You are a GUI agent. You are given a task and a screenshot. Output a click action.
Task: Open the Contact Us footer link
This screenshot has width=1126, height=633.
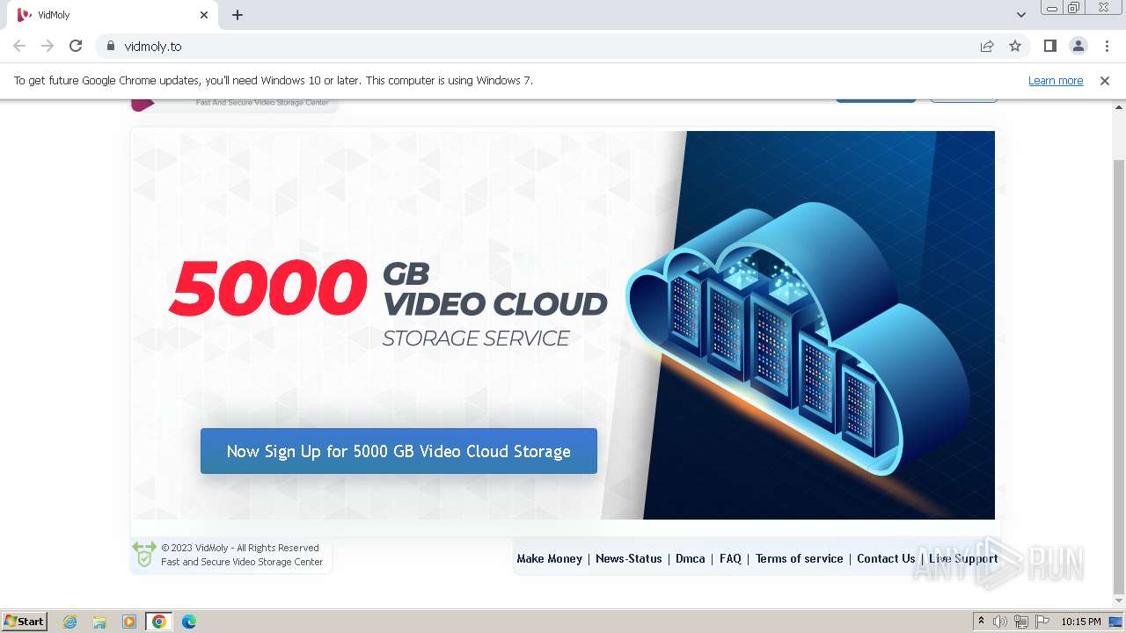[x=886, y=558]
